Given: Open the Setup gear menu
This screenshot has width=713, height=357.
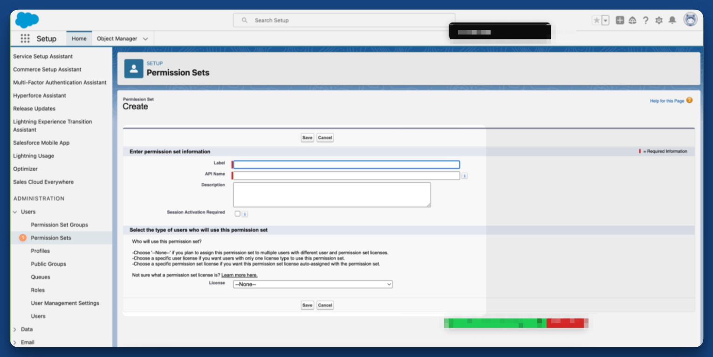Looking at the screenshot, I should [x=658, y=20].
